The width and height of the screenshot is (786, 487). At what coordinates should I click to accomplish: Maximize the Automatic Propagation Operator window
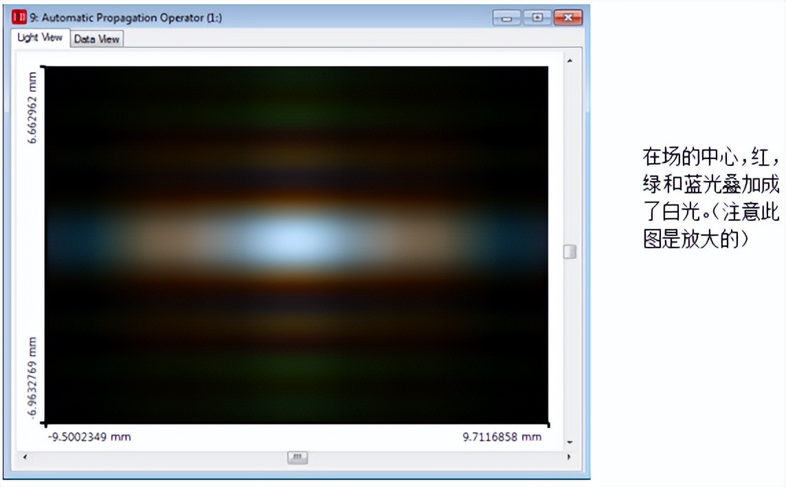537,18
